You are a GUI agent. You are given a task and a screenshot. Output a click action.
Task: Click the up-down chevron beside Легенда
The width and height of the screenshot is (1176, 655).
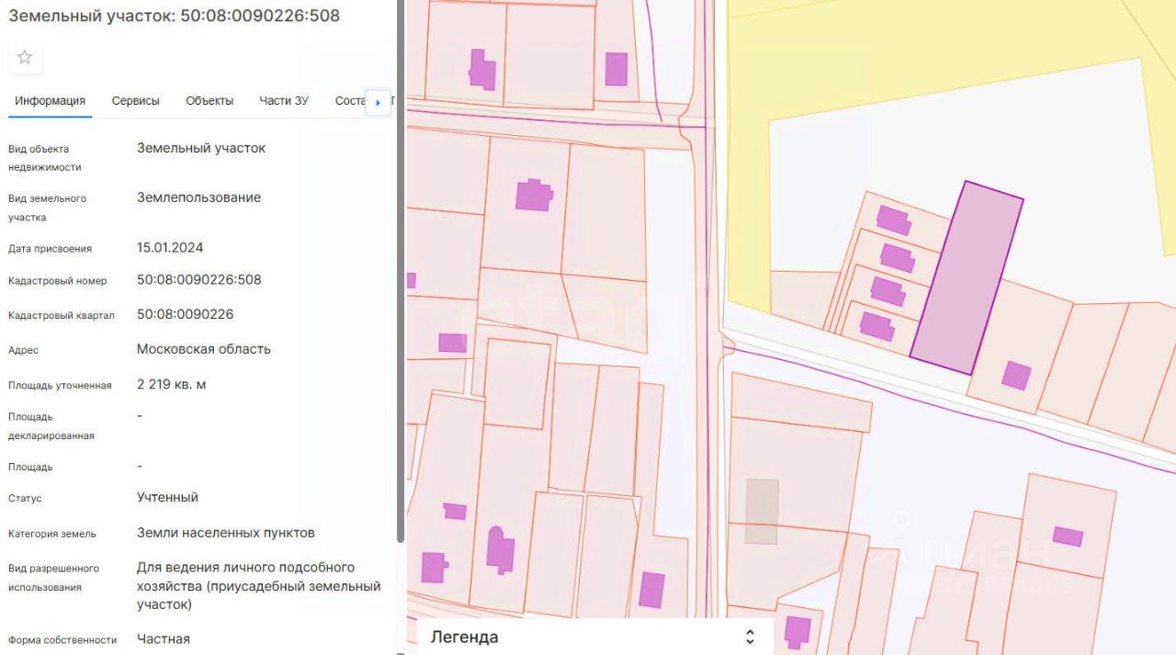pyautogui.click(x=750, y=637)
